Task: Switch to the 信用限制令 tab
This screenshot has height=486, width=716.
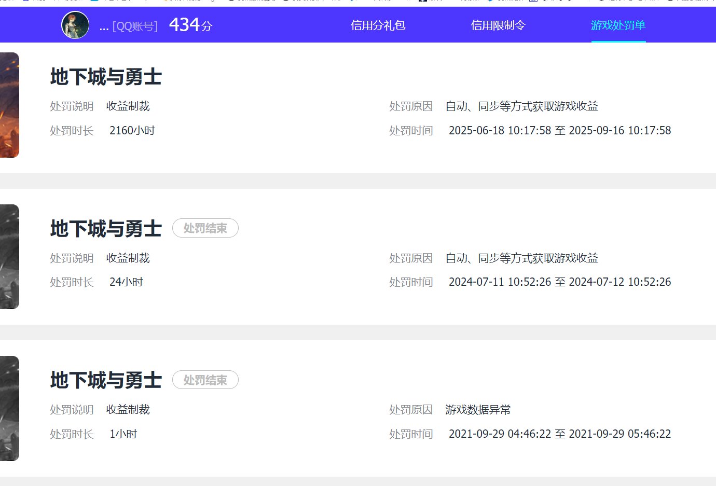Action: (498, 25)
